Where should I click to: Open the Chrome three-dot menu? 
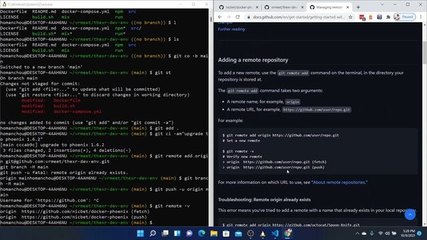tap(421, 17)
